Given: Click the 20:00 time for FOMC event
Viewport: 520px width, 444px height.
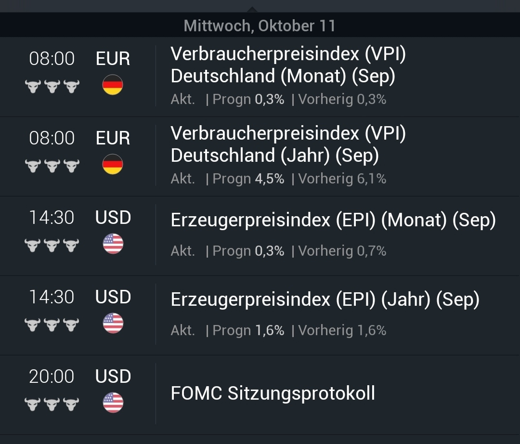Looking at the screenshot, I should click(x=52, y=377).
